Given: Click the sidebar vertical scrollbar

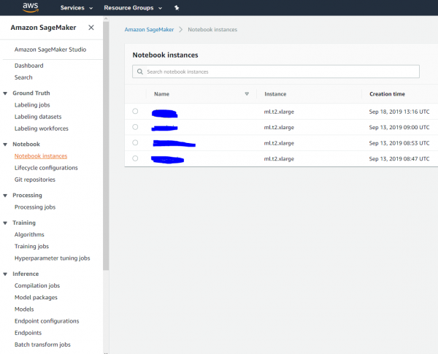Looking at the screenshot, I should click(106, 146).
